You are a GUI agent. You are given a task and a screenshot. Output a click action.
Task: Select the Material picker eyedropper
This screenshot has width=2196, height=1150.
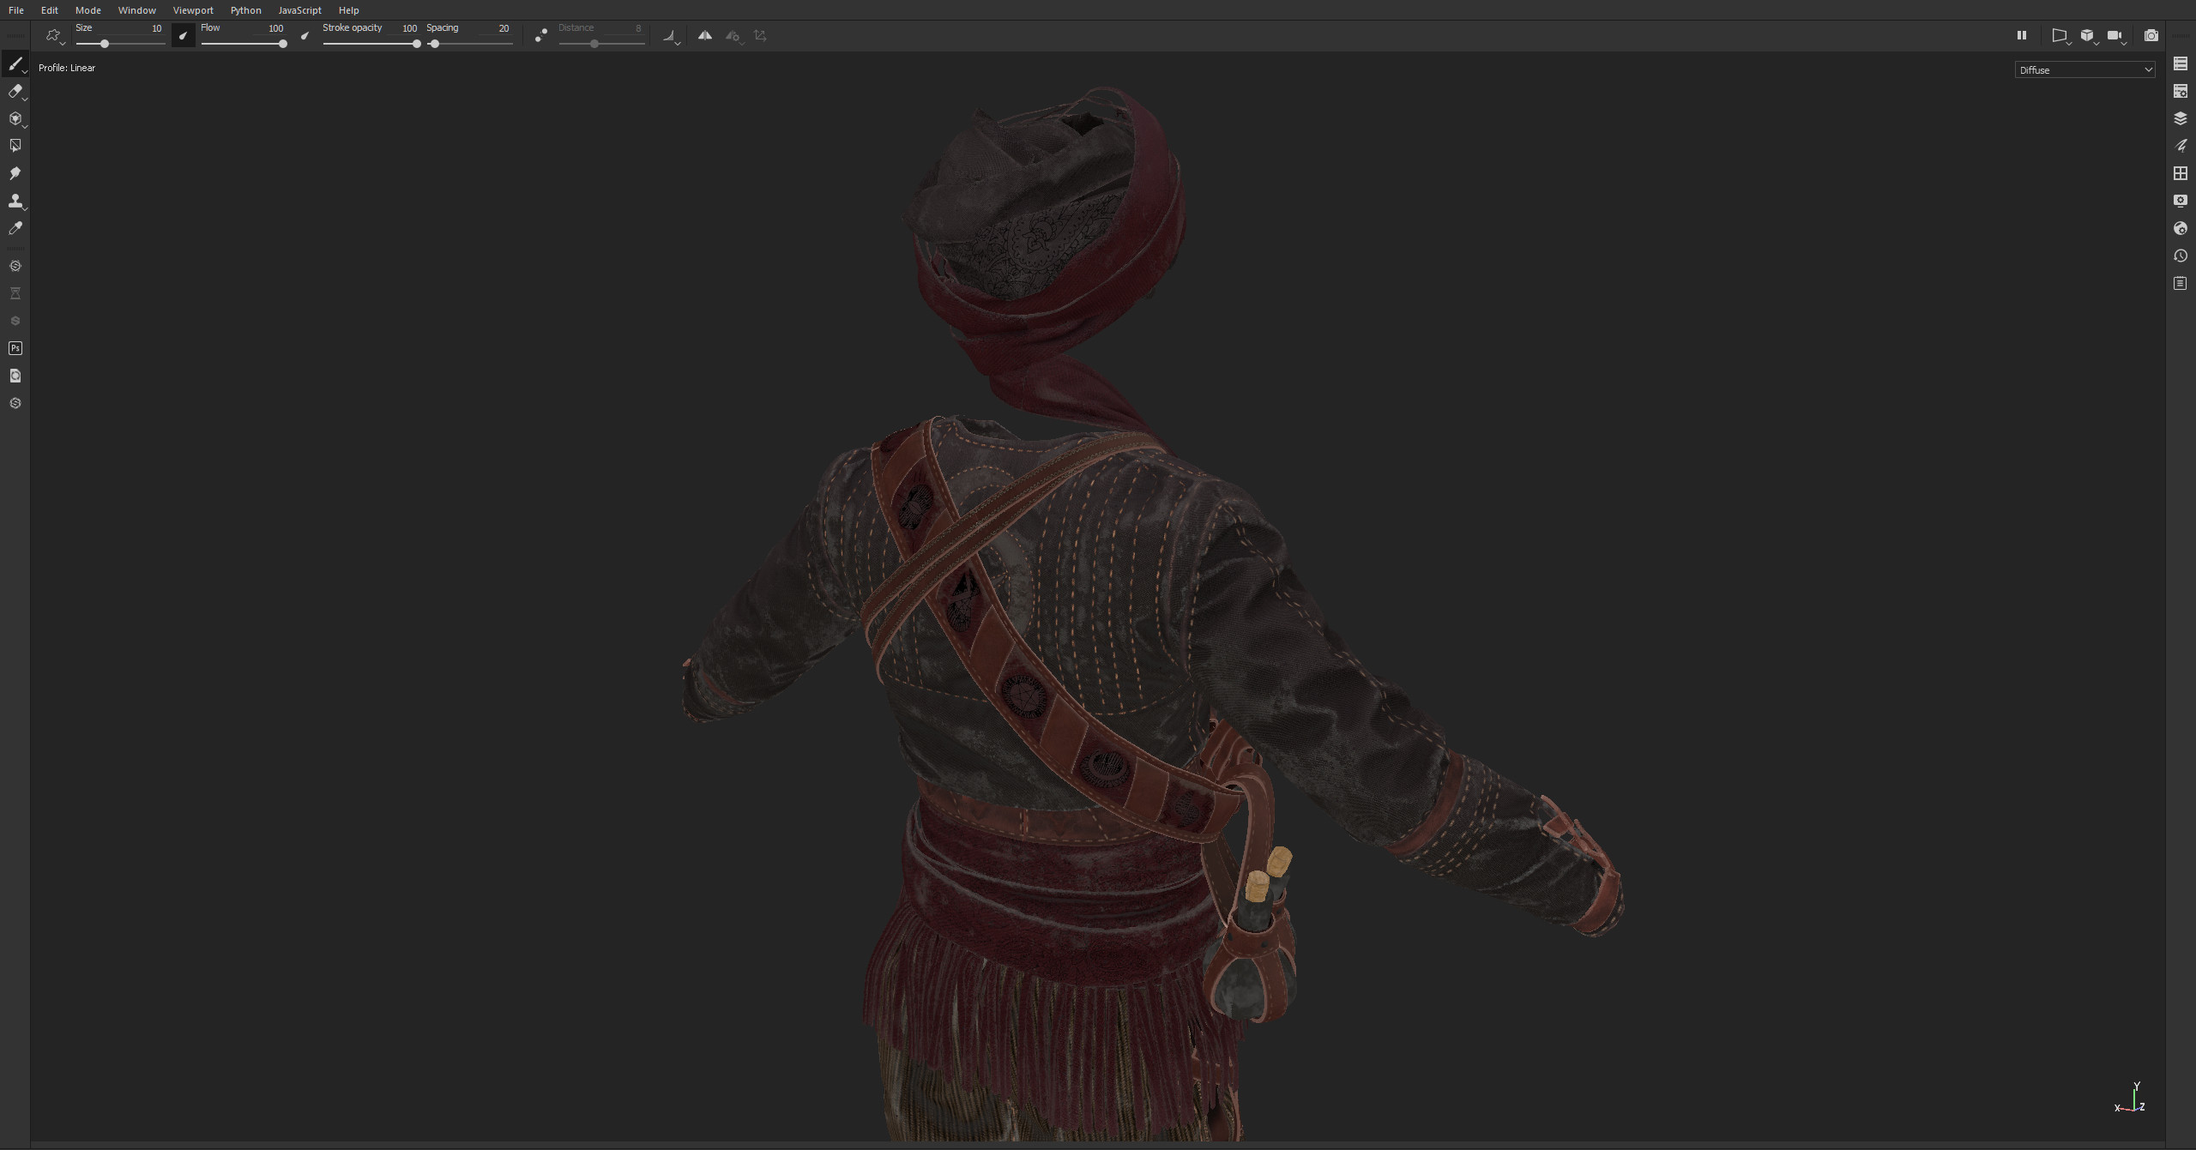click(15, 229)
